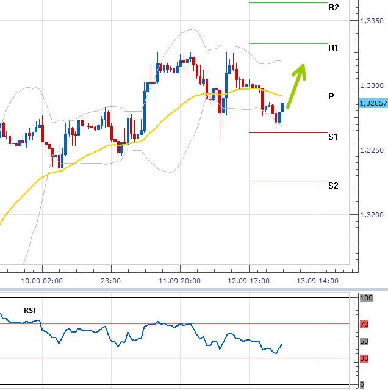Image resolution: width=388 pixels, height=390 pixels.
Task: Click the 1,3350 price axis label
Action: point(372,21)
